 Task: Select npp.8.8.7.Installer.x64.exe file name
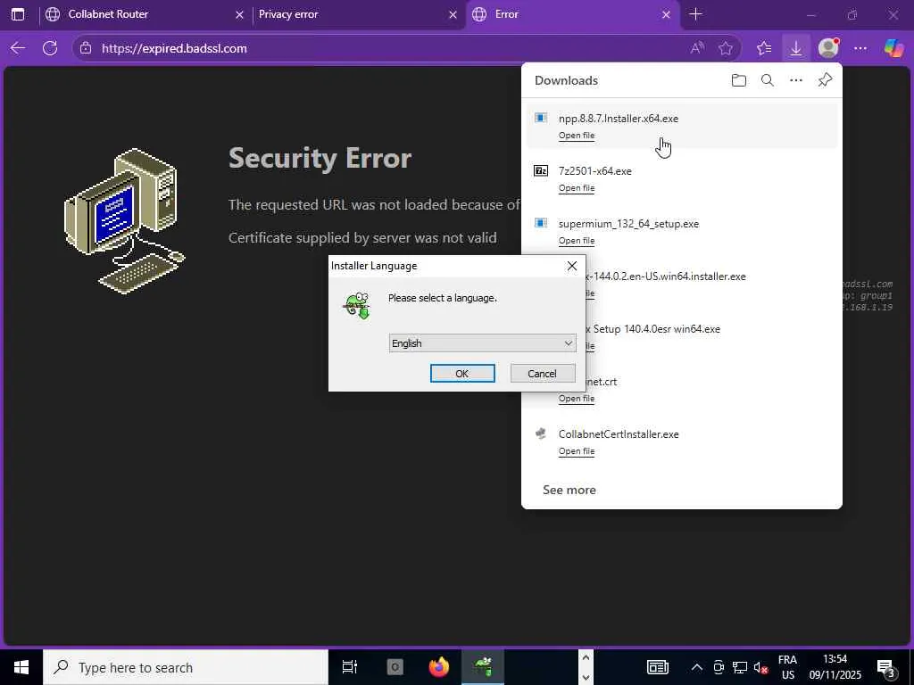(619, 119)
